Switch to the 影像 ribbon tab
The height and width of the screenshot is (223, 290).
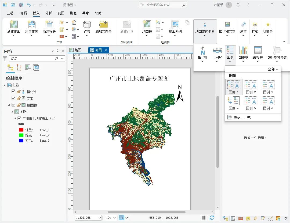point(73,13)
